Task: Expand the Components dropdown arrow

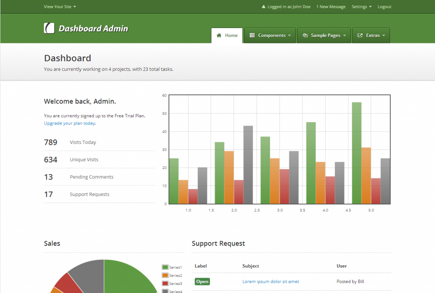Action: (290, 36)
